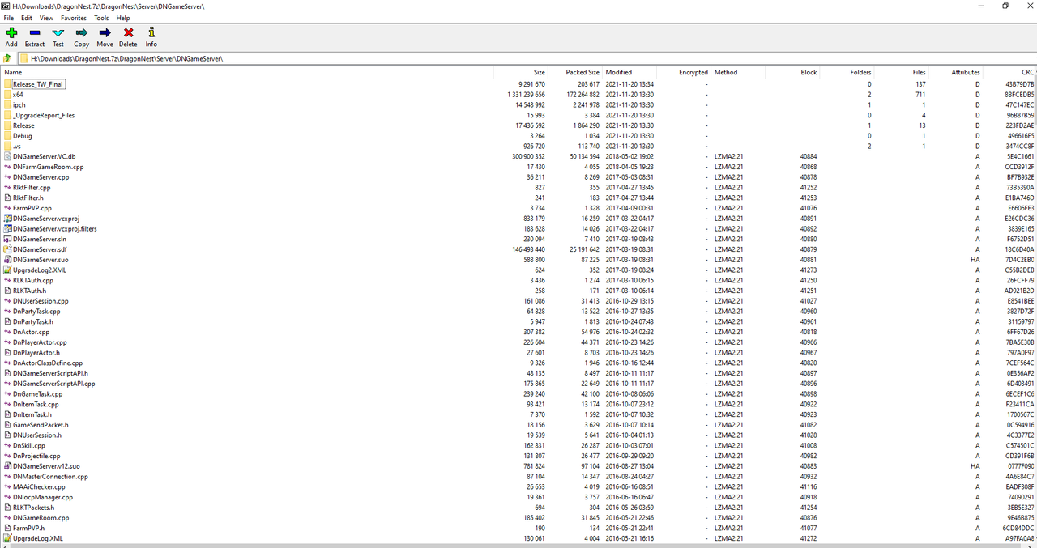Viewport: 1037px width, 548px height.
Task: Click the DNFarmGameRoom.cpp file icon
Action: [x=7, y=167]
